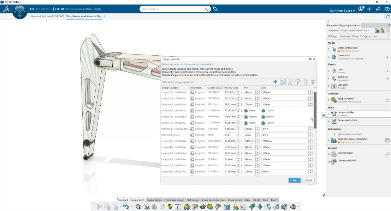This screenshot has width=391, height=211.
Task: Open the Restraints step in Physics
Action: tap(342, 77)
